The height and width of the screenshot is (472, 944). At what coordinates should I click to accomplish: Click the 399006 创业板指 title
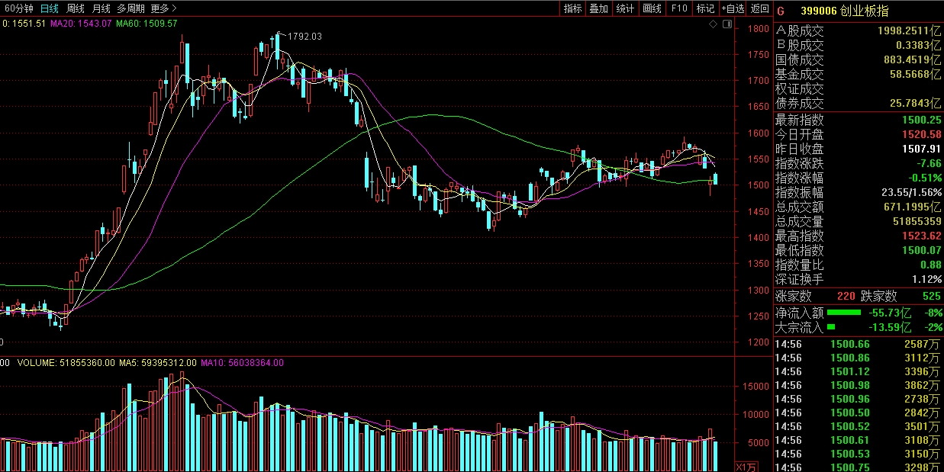pos(844,11)
